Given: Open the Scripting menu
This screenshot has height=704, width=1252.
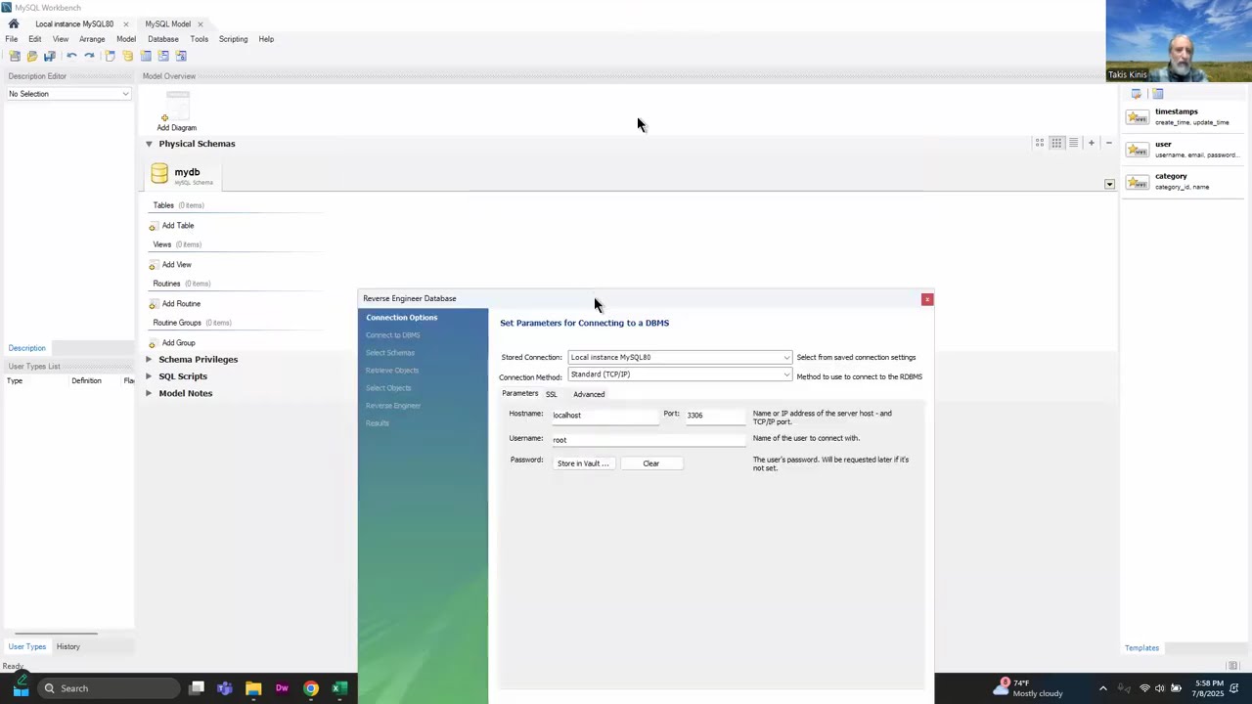Looking at the screenshot, I should pyautogui.click(x=233, y=39).
